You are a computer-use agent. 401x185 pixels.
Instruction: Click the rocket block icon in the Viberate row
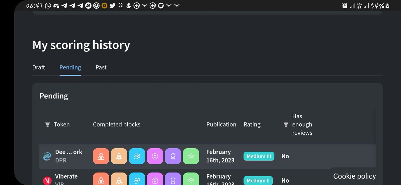119,179
